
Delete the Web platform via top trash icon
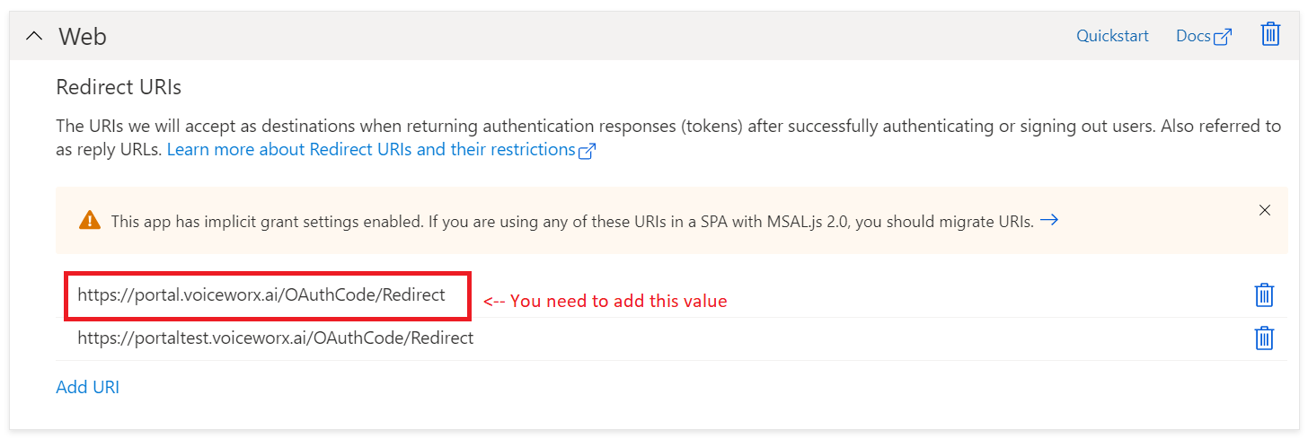[1269, 35]
